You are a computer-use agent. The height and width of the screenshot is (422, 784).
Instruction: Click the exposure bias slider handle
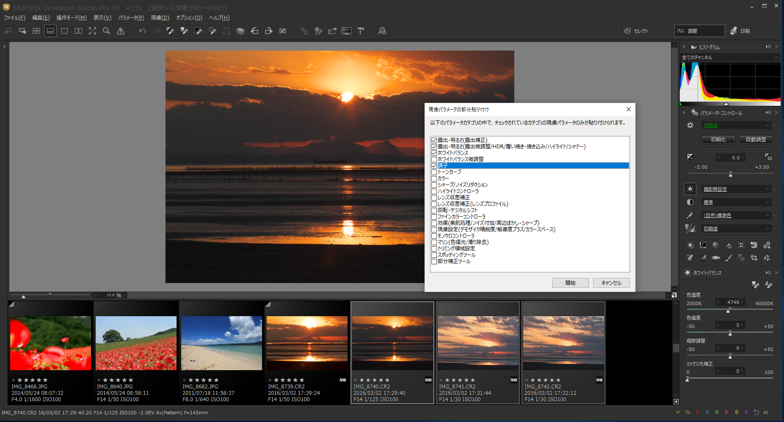(x=730, y=175)
